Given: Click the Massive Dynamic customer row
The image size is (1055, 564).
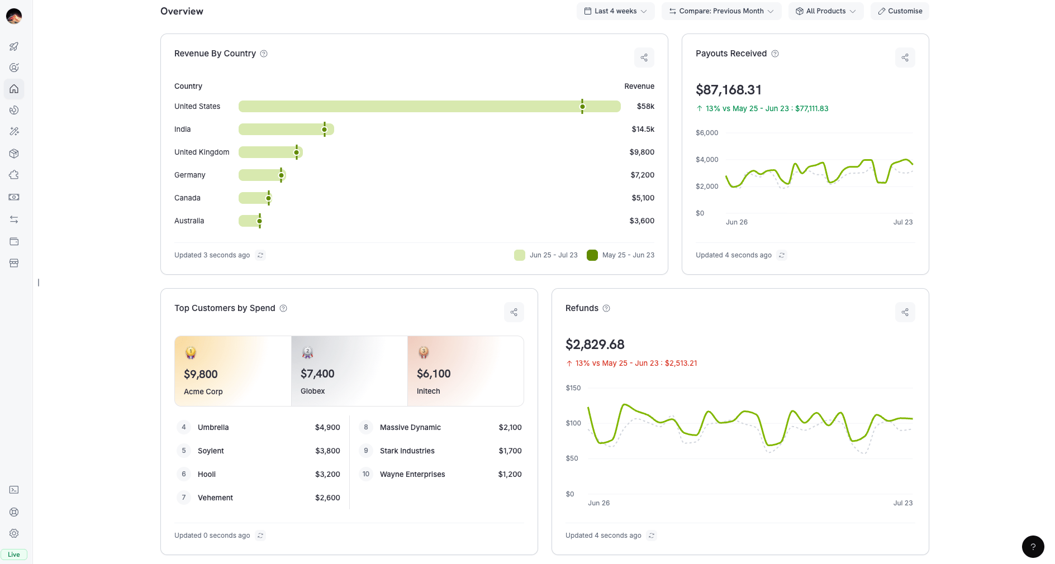Looking at the screenshot, I should pos(440,427).
